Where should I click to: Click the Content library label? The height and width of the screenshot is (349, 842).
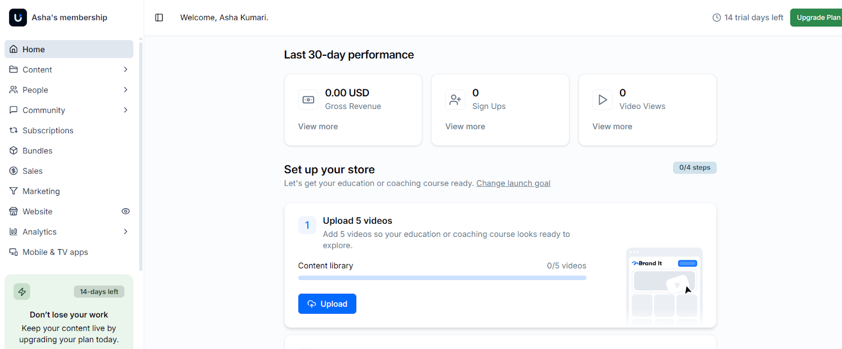tap(326, 266)
